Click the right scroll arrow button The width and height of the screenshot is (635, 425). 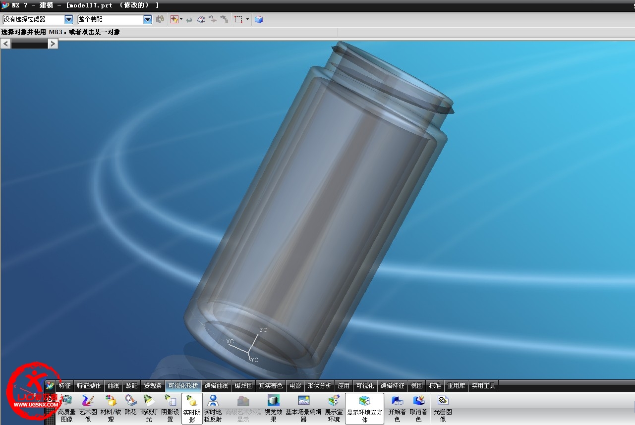pos(53,44)
